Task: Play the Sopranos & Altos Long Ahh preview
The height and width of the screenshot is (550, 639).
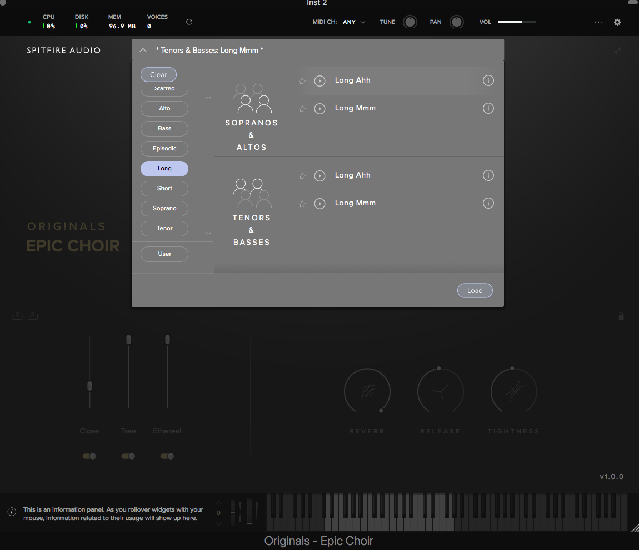Action: tap(319, 81)
